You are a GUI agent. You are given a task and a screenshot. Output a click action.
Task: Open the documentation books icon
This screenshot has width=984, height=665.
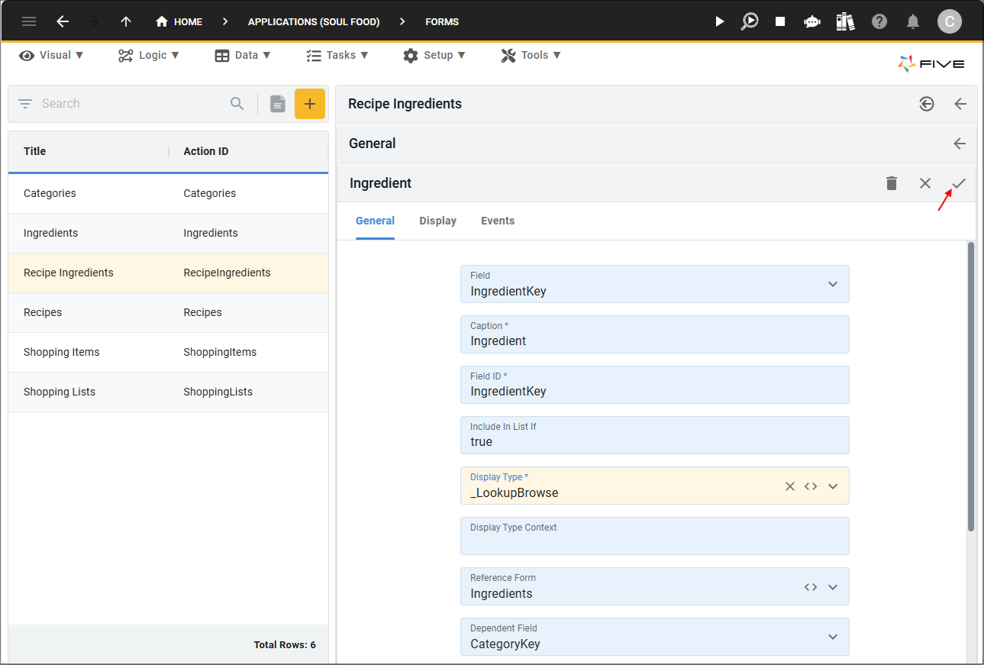point(845,21)
